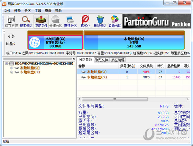
Task: Create a partition with 新建分区 icon
Action: (x=70, y=21)
